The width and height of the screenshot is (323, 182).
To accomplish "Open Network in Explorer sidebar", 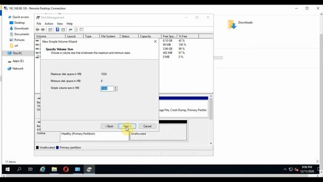I will pos(16,69).
